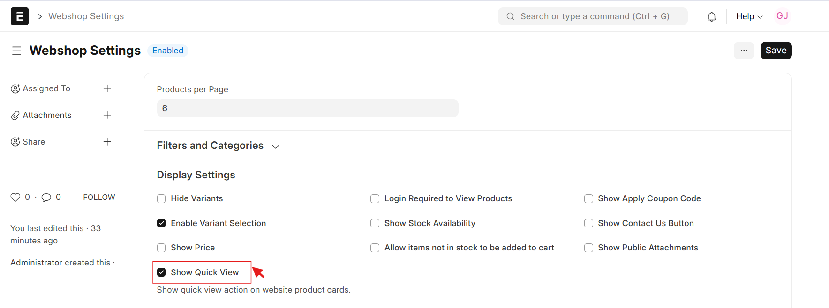
Task: Uncheck Show Quick View
Action: pyautogui.click(x=161, y=272)
